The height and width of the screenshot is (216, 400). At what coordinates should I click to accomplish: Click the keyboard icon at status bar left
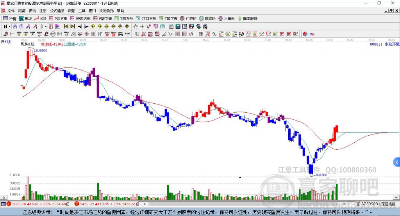[3, 204]
